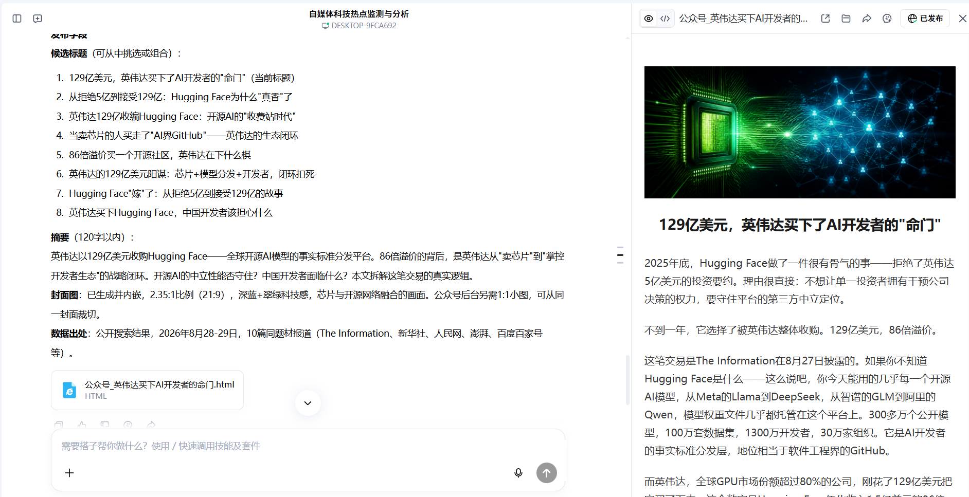Click the message input field
This screenshot has height=497, width=969.
(308, 446)
